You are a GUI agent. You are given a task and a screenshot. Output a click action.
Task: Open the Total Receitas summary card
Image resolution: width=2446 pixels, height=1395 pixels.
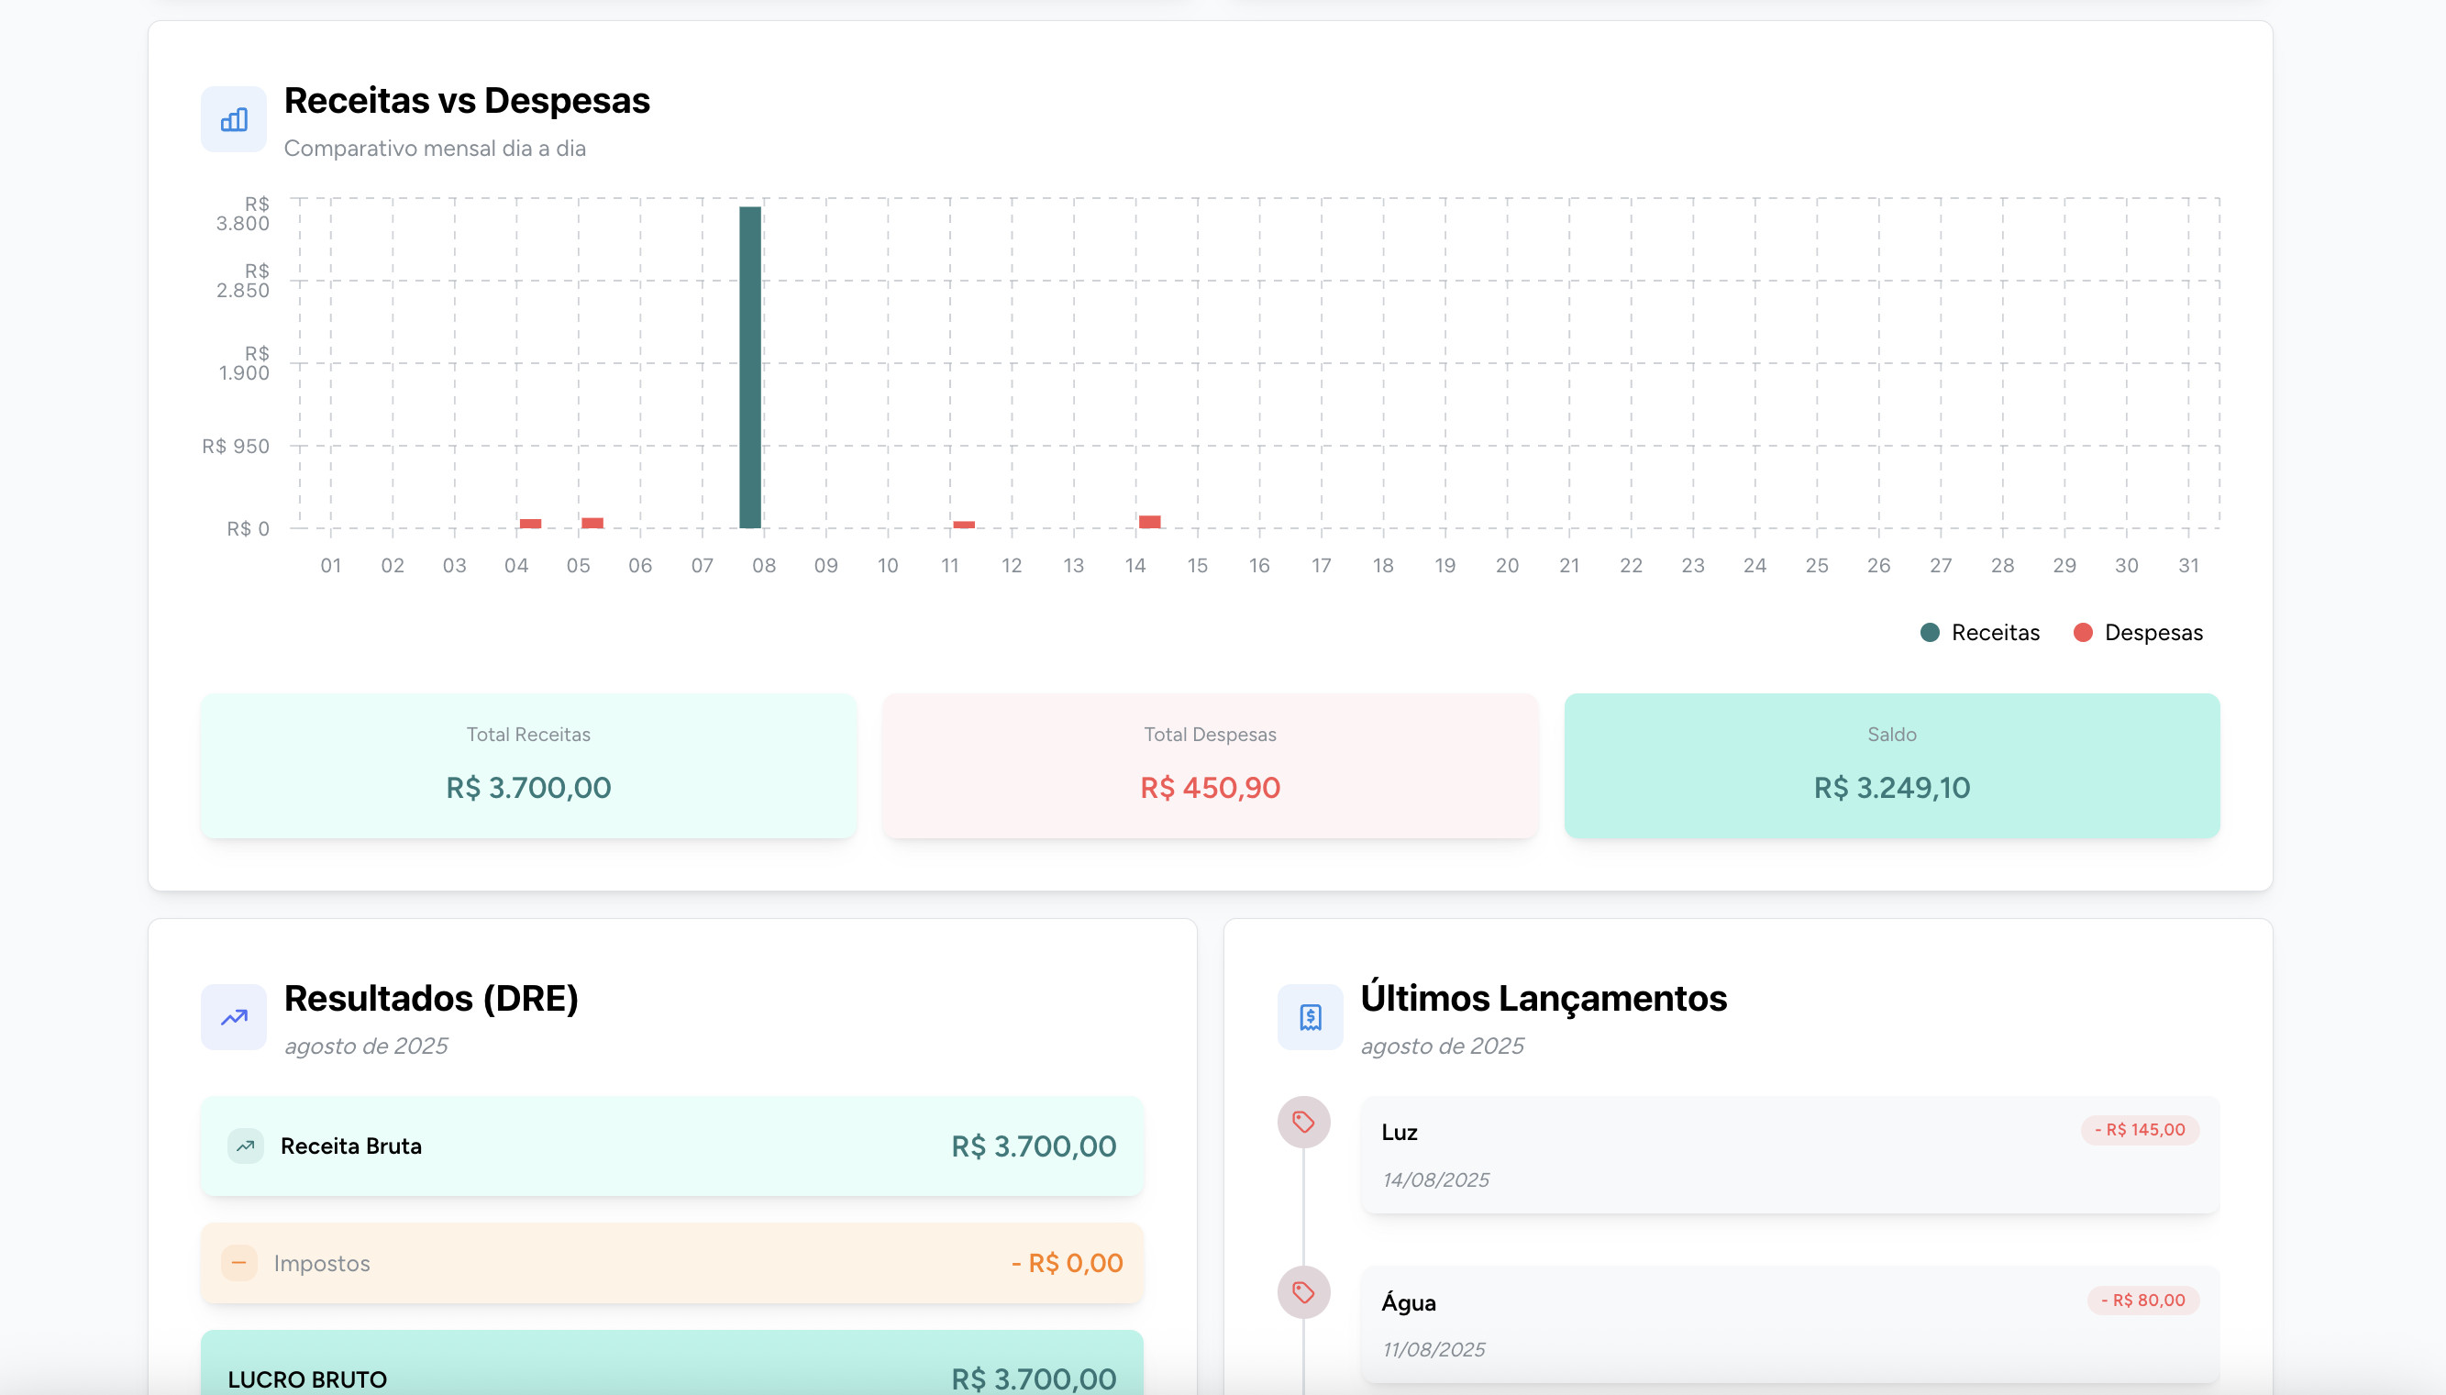[x=528, y=766]
